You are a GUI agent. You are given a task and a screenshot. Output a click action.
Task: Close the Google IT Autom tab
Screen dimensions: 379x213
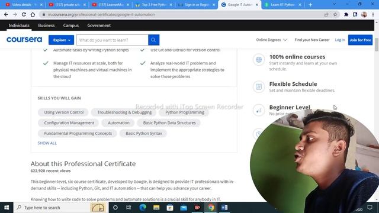pyautogui.click(x=256, y=5)
